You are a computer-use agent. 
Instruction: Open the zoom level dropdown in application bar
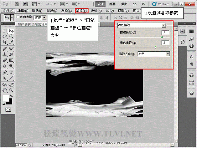pyautogui.click(x=55, y=4)
